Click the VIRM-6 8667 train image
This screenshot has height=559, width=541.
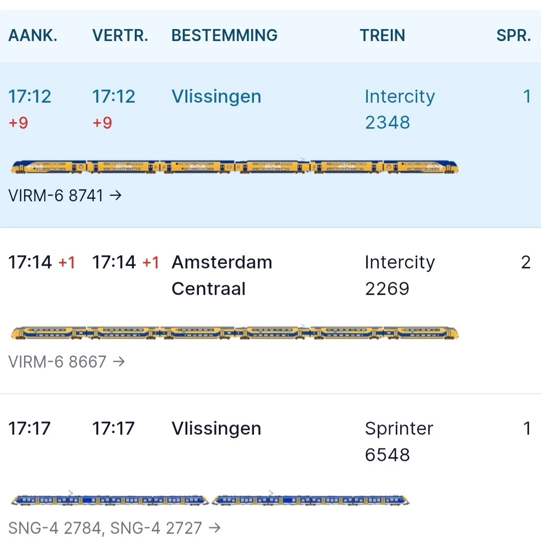[x=234, y=333]
